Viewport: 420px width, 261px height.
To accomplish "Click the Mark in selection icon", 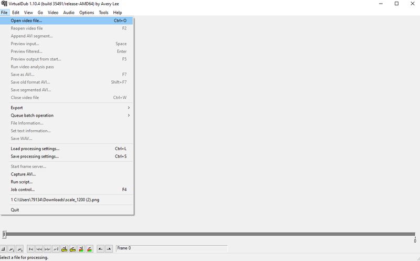I will 100,248.
